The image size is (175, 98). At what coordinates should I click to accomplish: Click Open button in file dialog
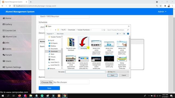click(x=112, y=75)
